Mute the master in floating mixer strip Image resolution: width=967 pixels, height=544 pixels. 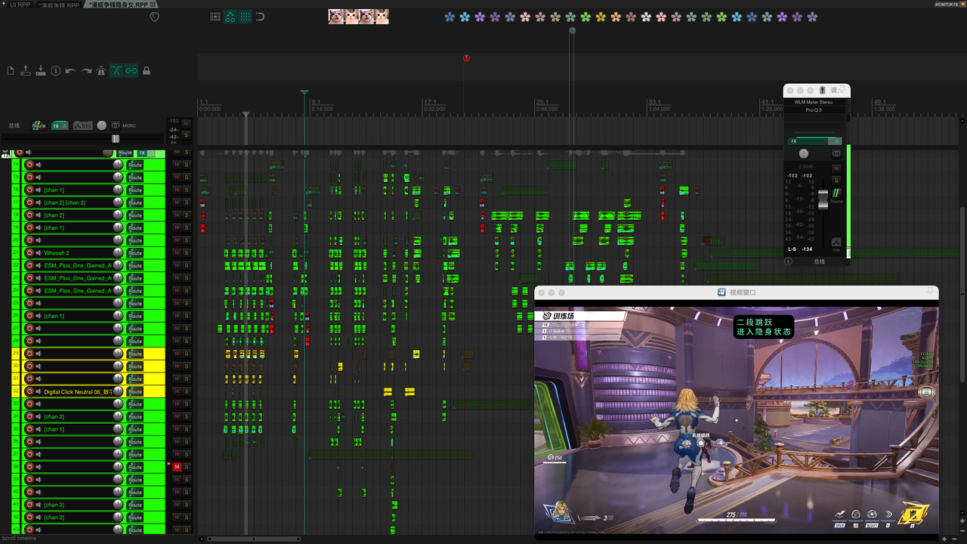point(836,168)
